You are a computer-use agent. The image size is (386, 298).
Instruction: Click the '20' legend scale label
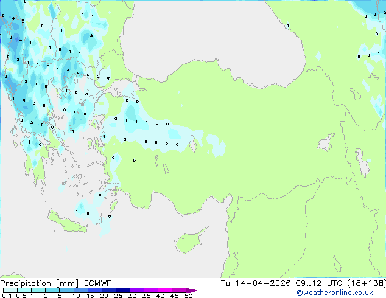point(104,296)
